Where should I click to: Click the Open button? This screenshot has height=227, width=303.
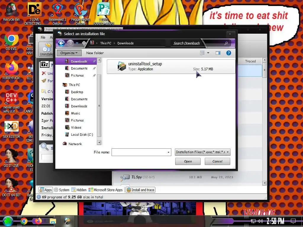(x=188, y=161)
